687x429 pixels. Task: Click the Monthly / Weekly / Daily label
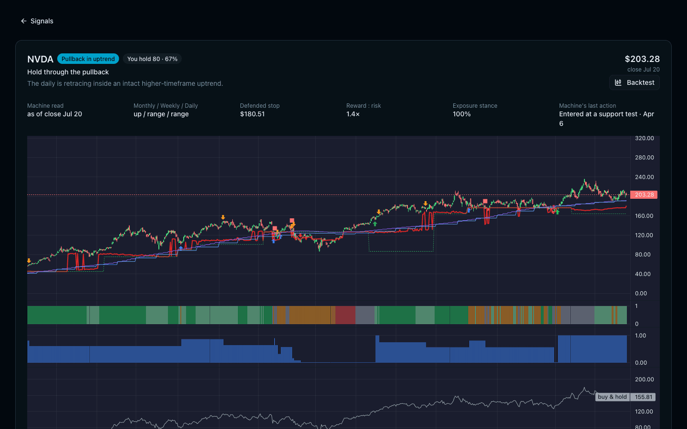click(166, 106)
